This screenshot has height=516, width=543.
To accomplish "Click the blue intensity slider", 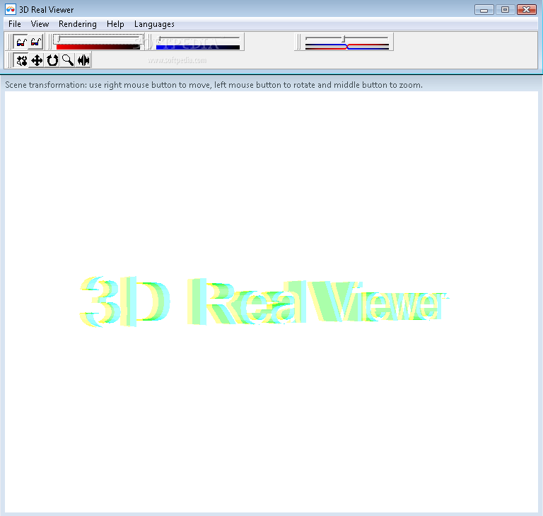I will (x=198, y=39).
